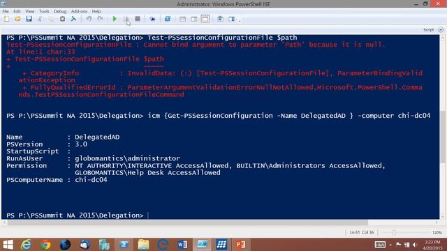Click the red Test-PSSessionConfigurationFile error message line
The width and height of the screenshot is (447, 251).
(196, 45)
